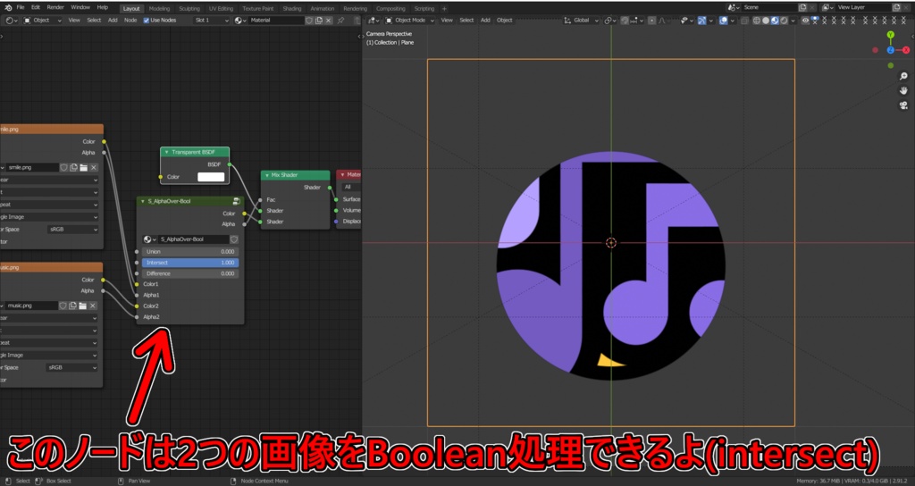Click the Blender logo icon
Viewport: 915px width, 486px height.
click(8, 7)
